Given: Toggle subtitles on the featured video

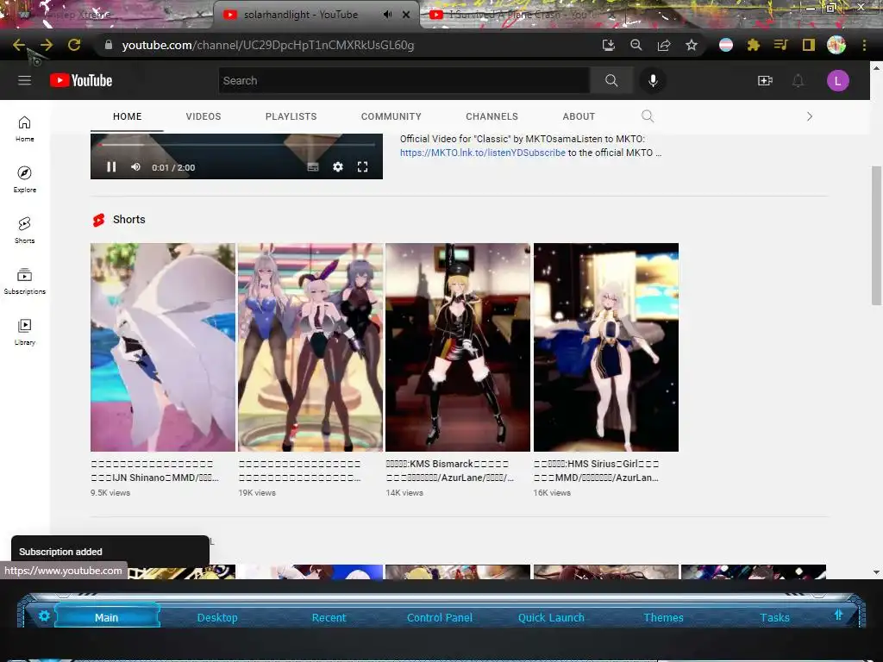Looking at the screenshot, I should click(x=313, y=166).
